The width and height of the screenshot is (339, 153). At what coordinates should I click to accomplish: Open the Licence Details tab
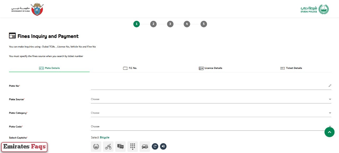coord(211,68)
